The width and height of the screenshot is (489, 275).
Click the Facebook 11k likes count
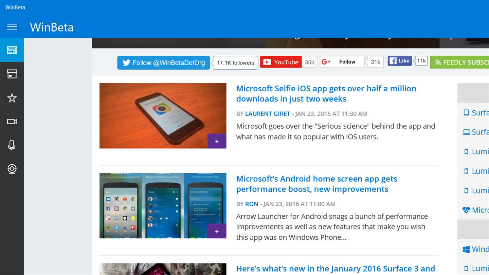[x=421, y=61]
